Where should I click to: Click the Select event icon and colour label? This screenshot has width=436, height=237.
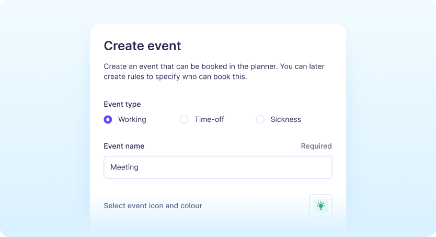click(x=153, y=206)
